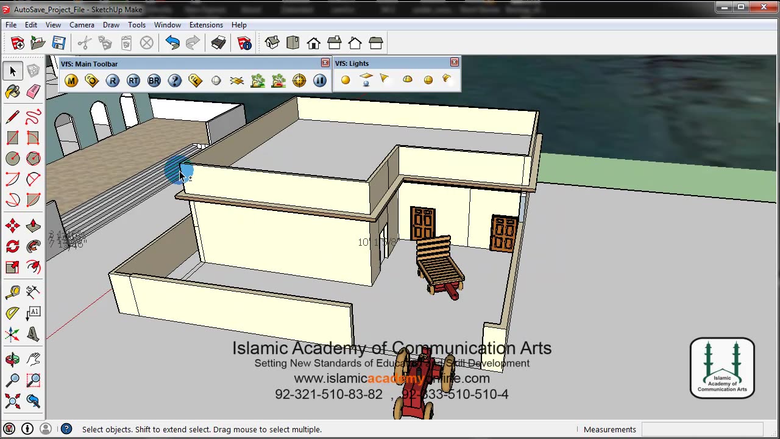This screenshot has width=780, height=439.
Task: Pick the Paint Bucket tool
Action: click(13, 92)
